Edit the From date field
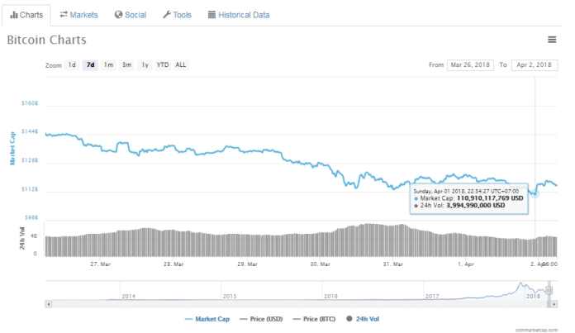This screenshot has height=333, width=575. pyautogui.click(x=470, y=65)
